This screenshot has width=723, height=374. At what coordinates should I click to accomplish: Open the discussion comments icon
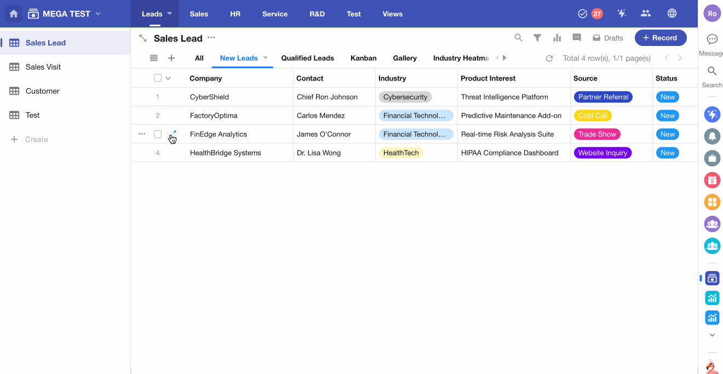coord(576,38)
